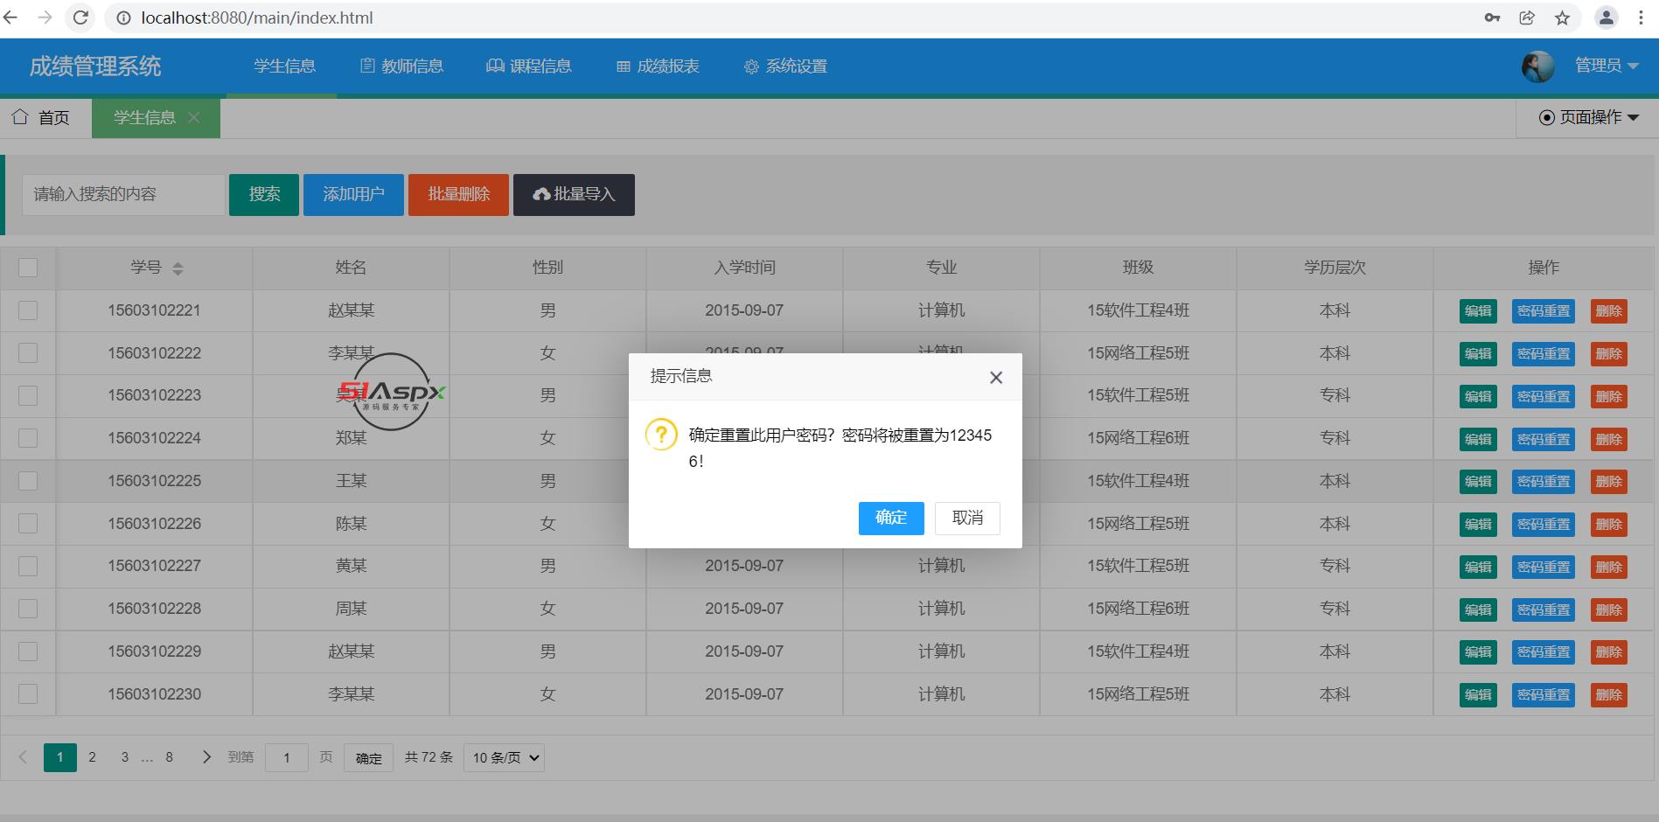Click 编辑 for student 15603102225
This screenshot has height=822, width=1659.
(x=1478, y=482)
